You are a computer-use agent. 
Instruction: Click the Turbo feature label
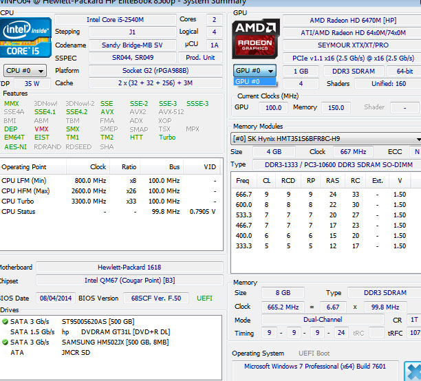tap(167, 138)
